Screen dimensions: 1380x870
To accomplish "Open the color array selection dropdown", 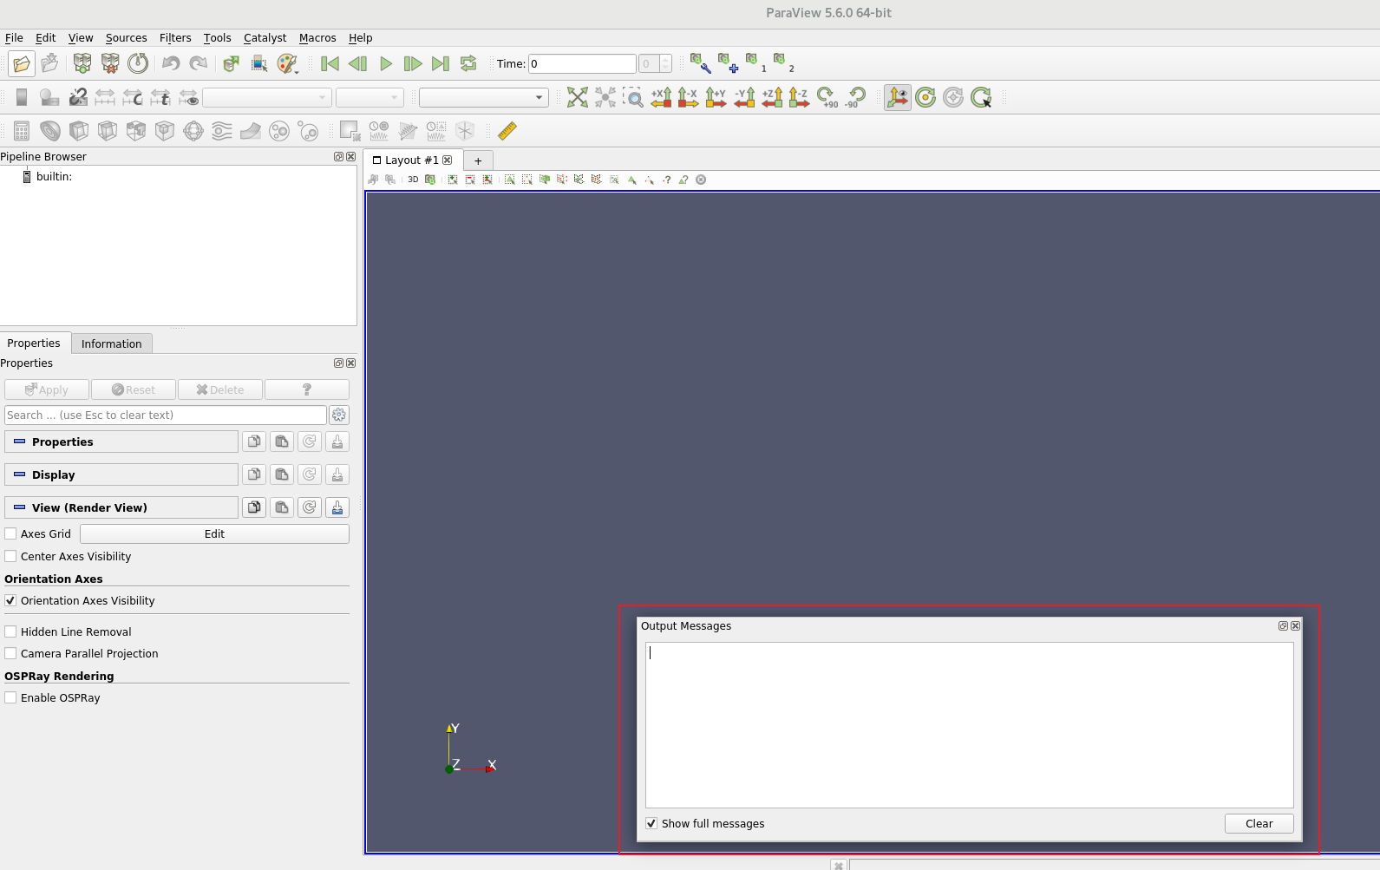I will click(267, 97).
